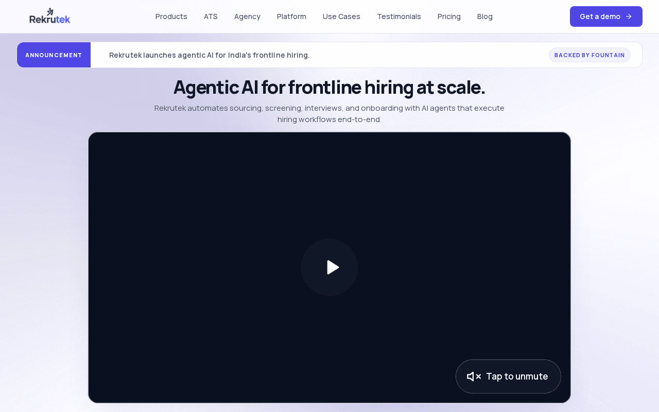Click the Backed by Fountain pill
The image size is (659, 412).
click(589, 55)
